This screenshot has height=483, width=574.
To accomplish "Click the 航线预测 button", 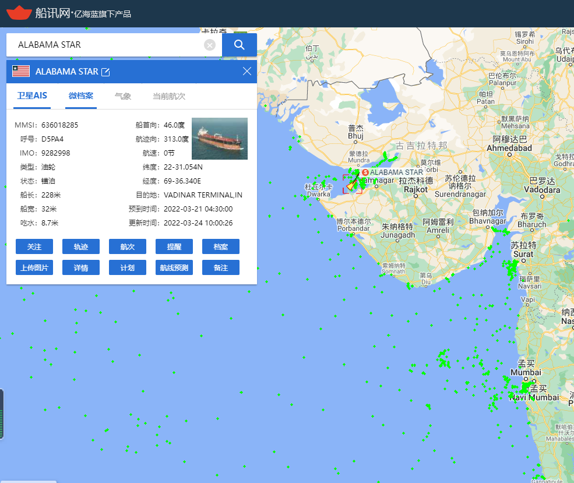I will point(174,267).
